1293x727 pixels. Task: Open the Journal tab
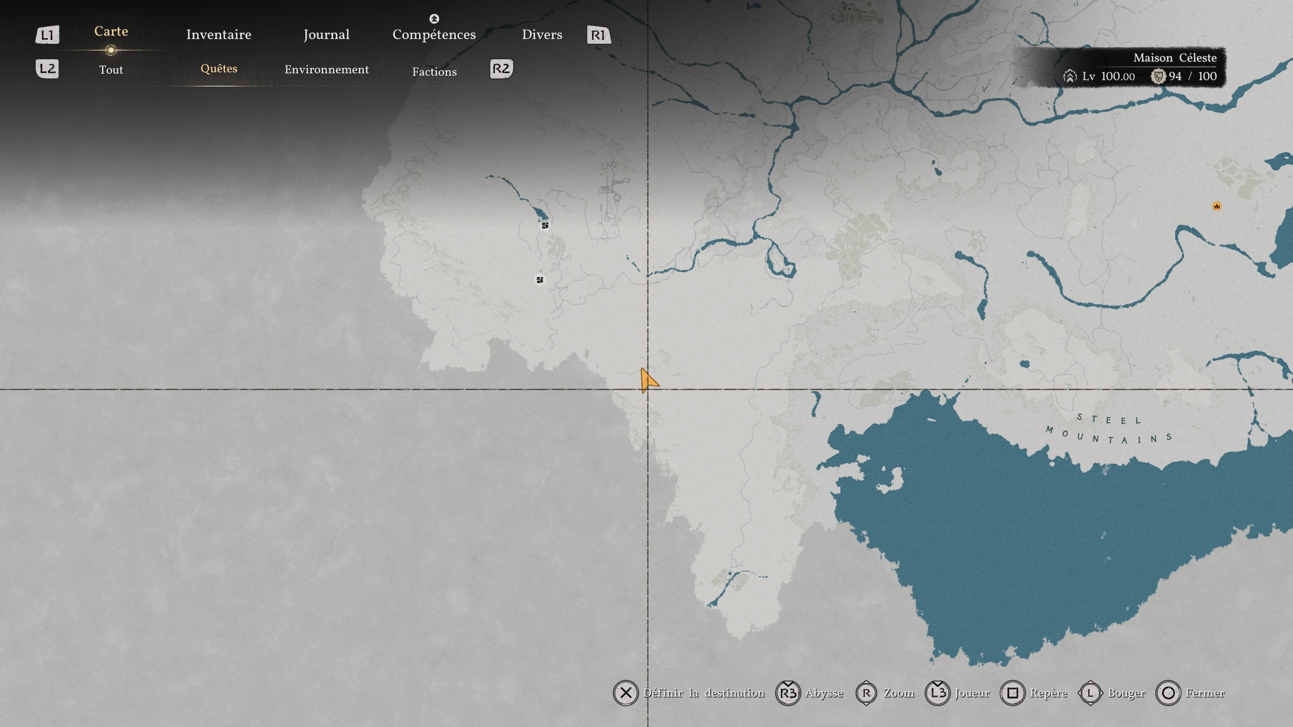coord(326,35)
